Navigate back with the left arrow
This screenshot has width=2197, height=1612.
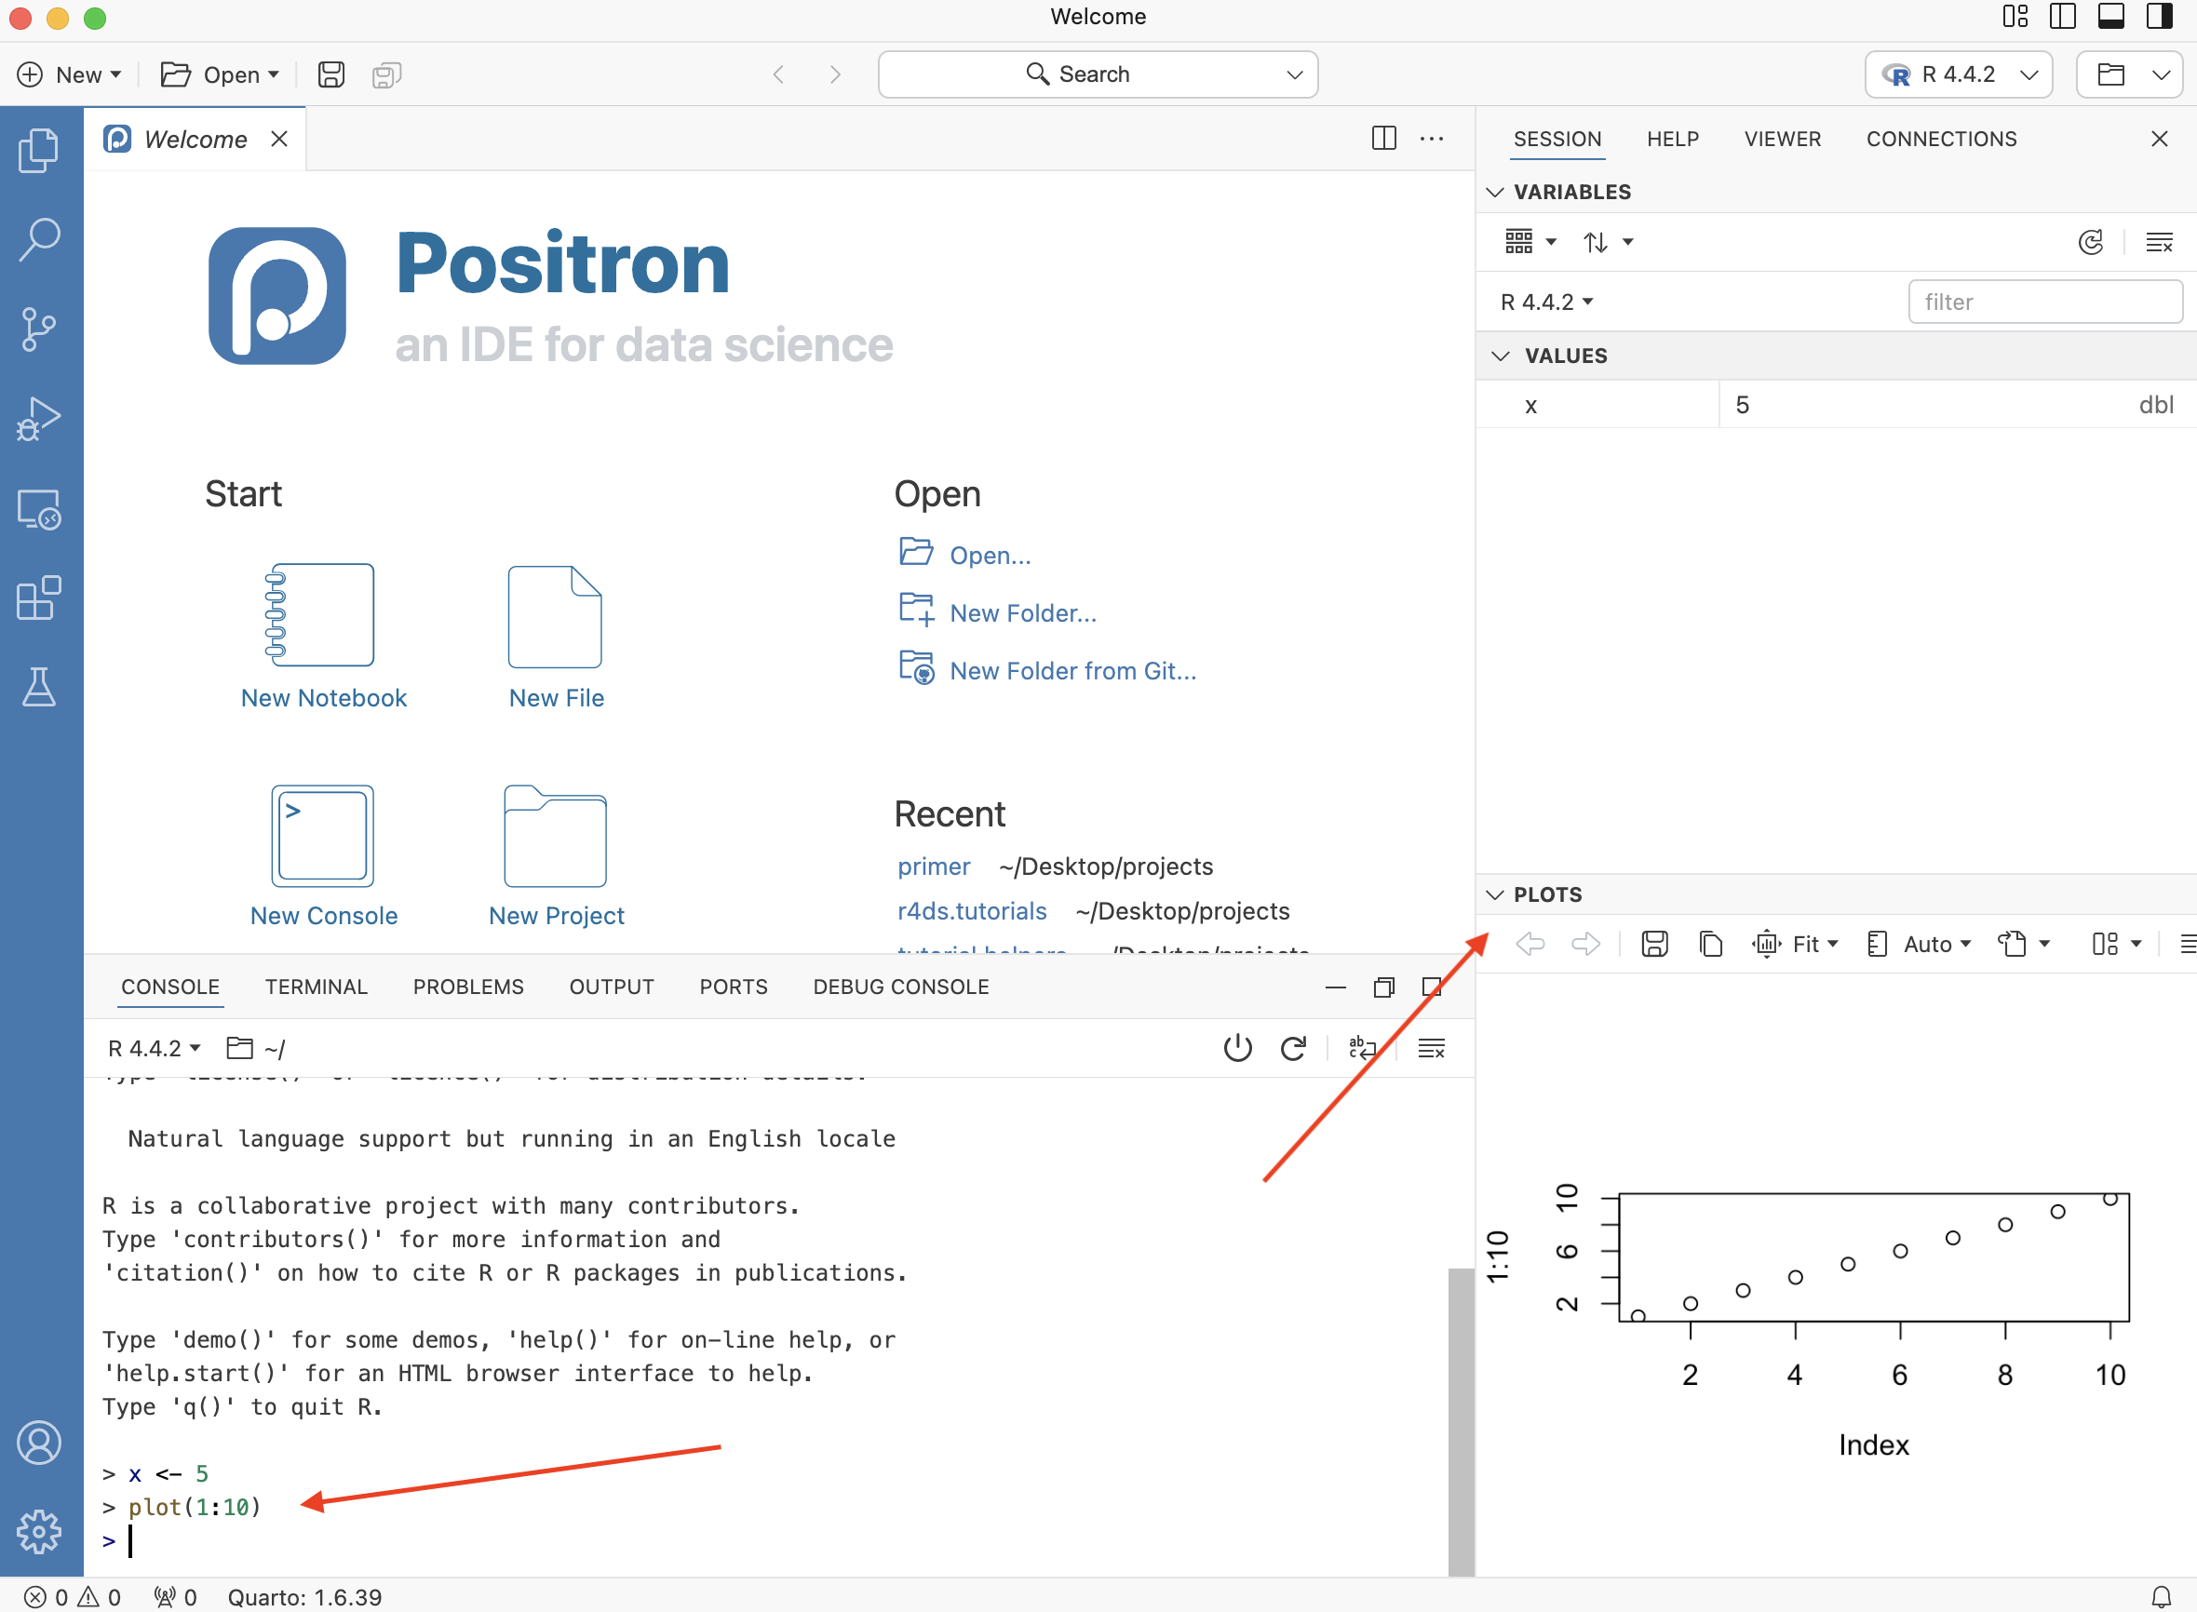pos(778,74)
